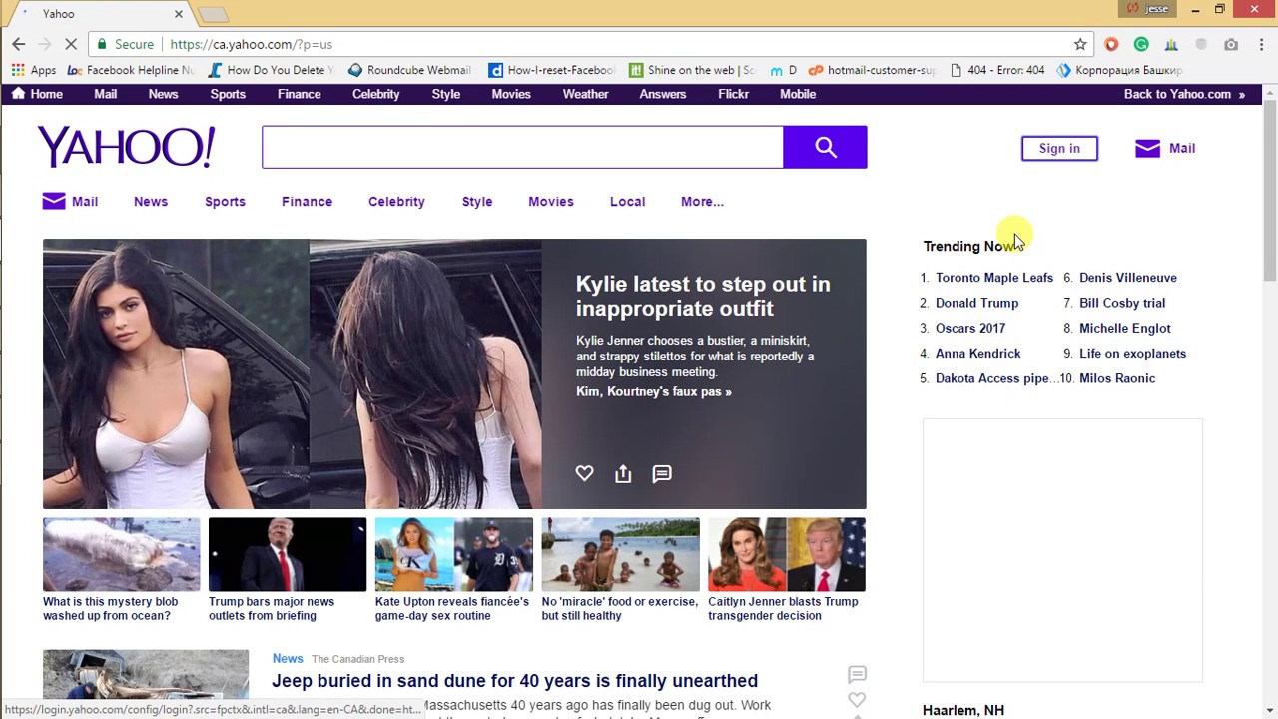Click the jesse profile button
This screenshot has width=1278, height=719.
click(x=1147, y=8)
